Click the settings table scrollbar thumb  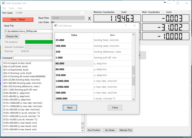(x=133, y=76)
